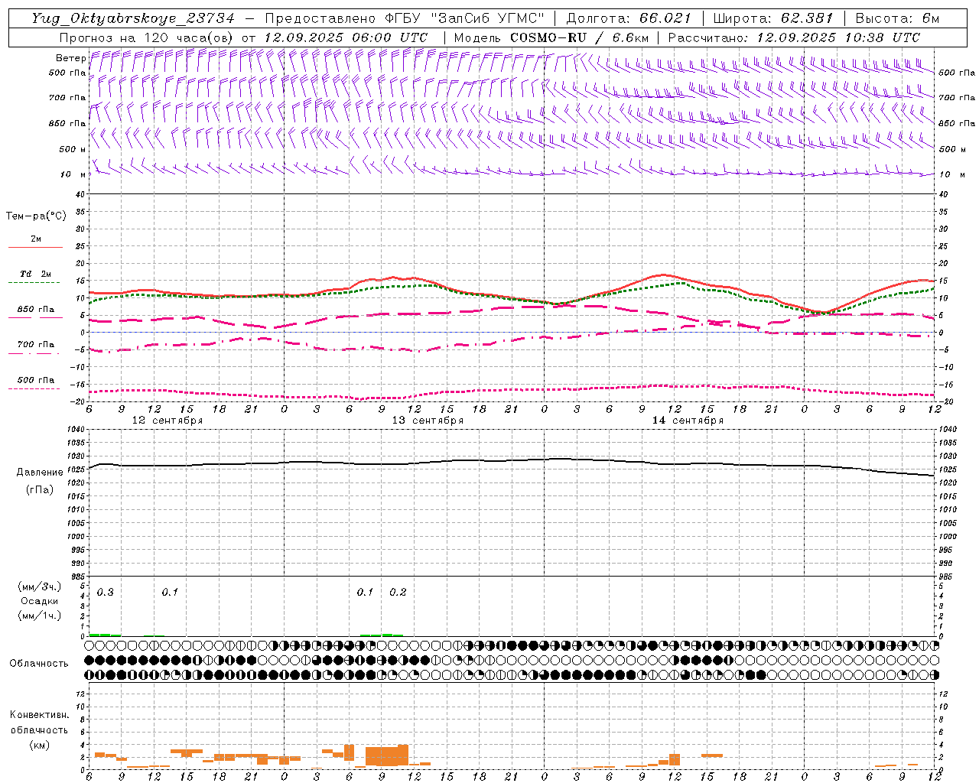Select the Давление pressure chart label
The height and width of the screenshot is (783, 979).
click(x=40, y=473)
